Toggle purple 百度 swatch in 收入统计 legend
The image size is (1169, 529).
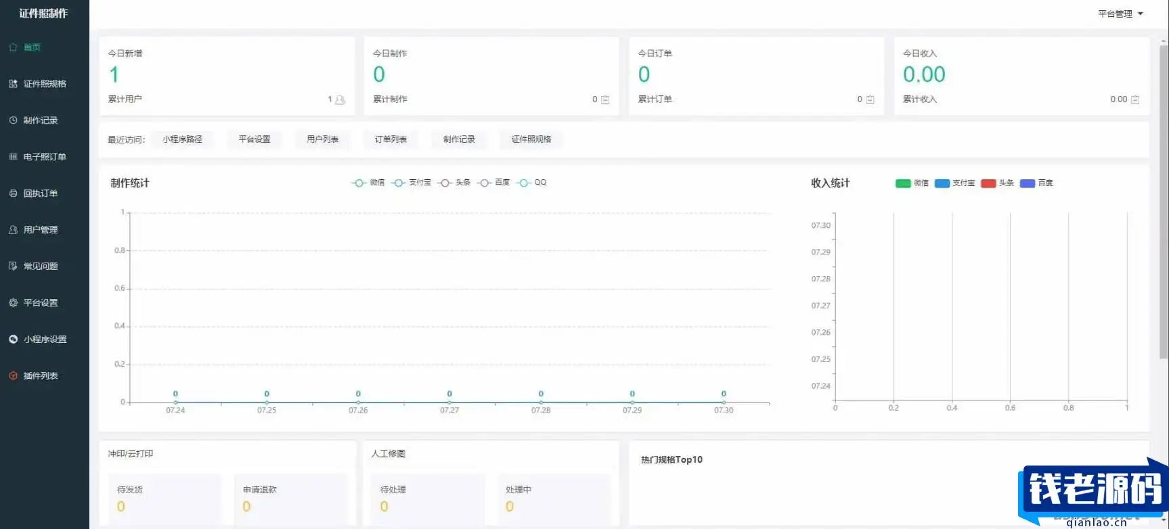[1028, 183]
